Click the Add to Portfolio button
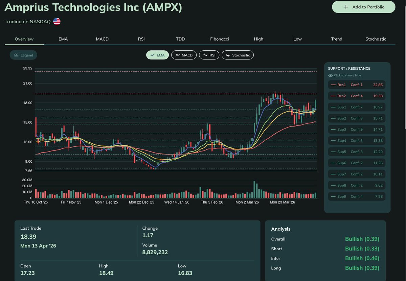The height and width of the screenshot is (281, 406). click(363, 7)
